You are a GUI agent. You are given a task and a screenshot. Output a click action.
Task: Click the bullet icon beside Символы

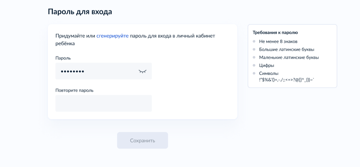[254, 74]
